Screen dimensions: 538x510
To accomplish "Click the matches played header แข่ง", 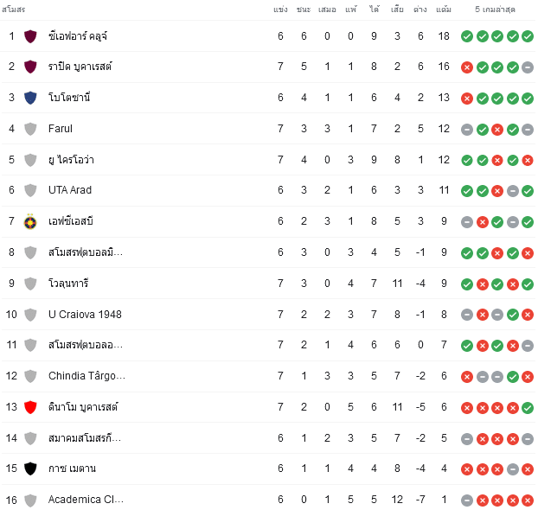I will click(280, 10).
